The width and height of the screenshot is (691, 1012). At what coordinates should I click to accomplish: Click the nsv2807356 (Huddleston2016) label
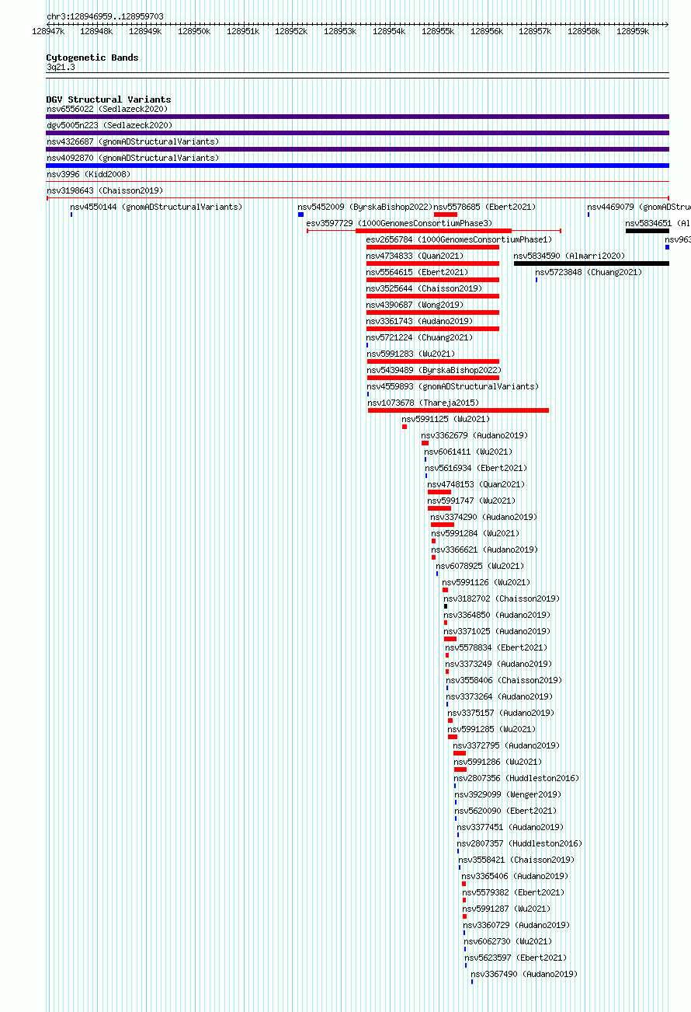516,778
